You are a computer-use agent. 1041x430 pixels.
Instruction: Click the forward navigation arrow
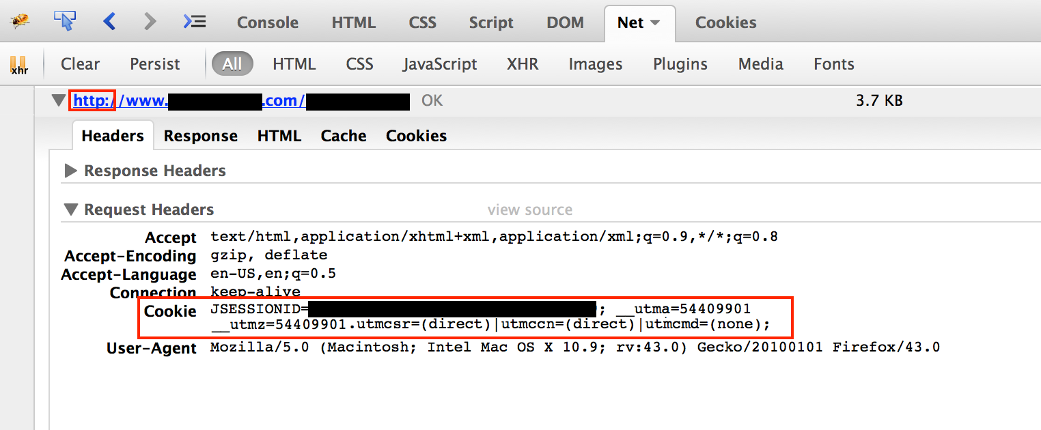pos(149,21)
